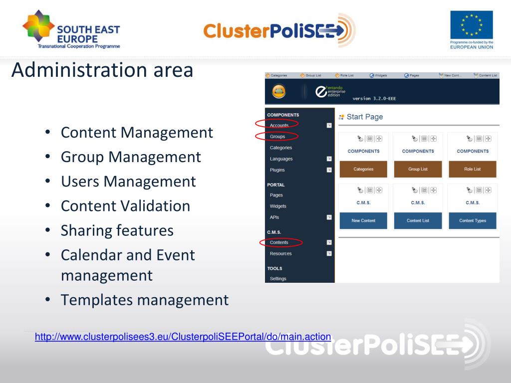Click the Widgets shortcut in top bar
The height and width of the screenshot is (383, 511).
click(378, 75)
